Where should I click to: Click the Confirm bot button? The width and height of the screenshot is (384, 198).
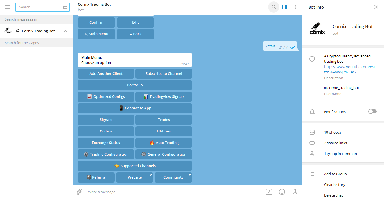coord(96,22)
